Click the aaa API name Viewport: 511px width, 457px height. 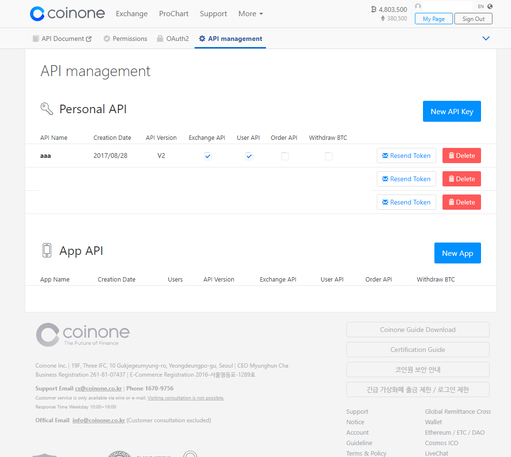click(46, 156)
